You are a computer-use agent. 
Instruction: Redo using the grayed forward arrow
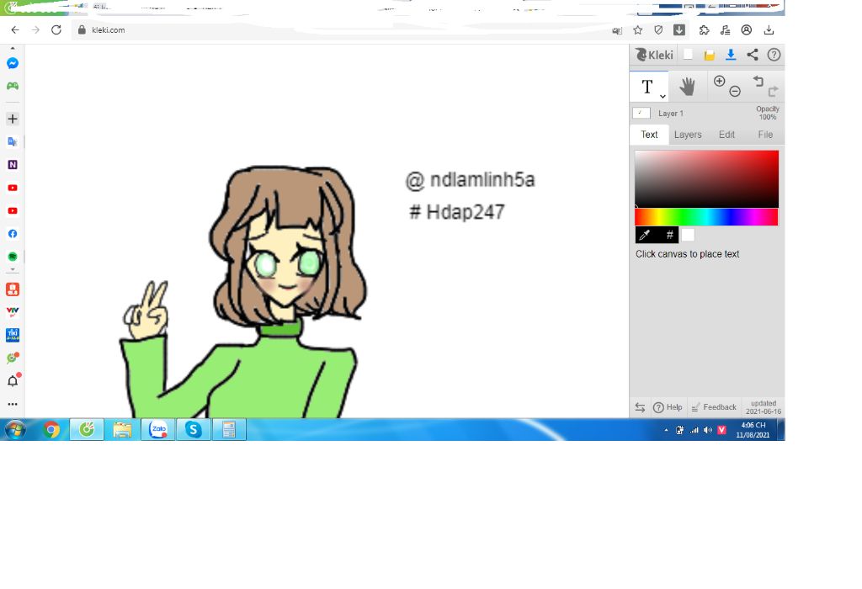[774, 91]
